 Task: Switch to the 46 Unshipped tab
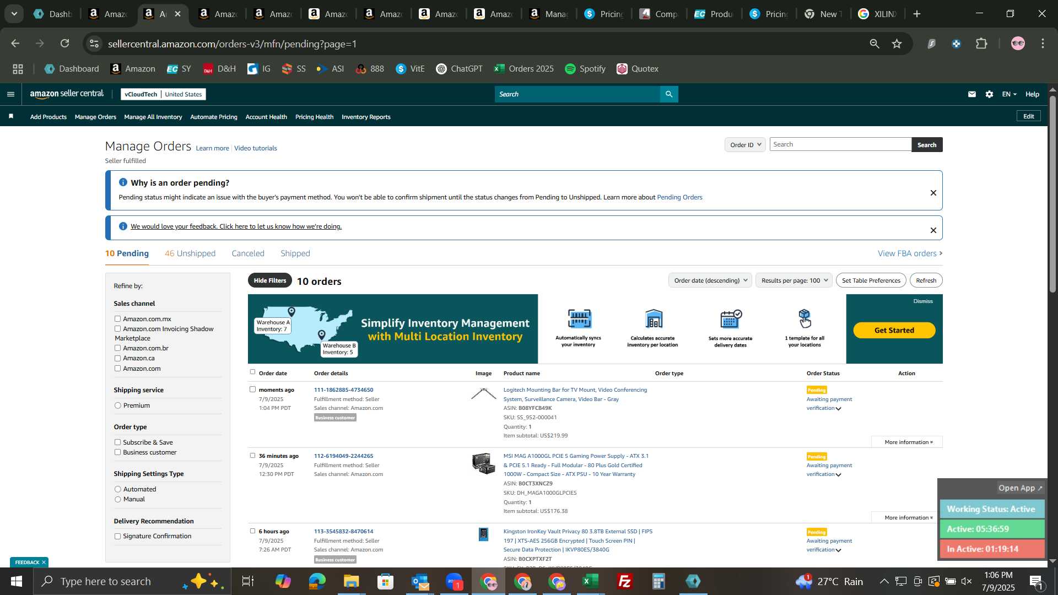[x=190, y=253]
